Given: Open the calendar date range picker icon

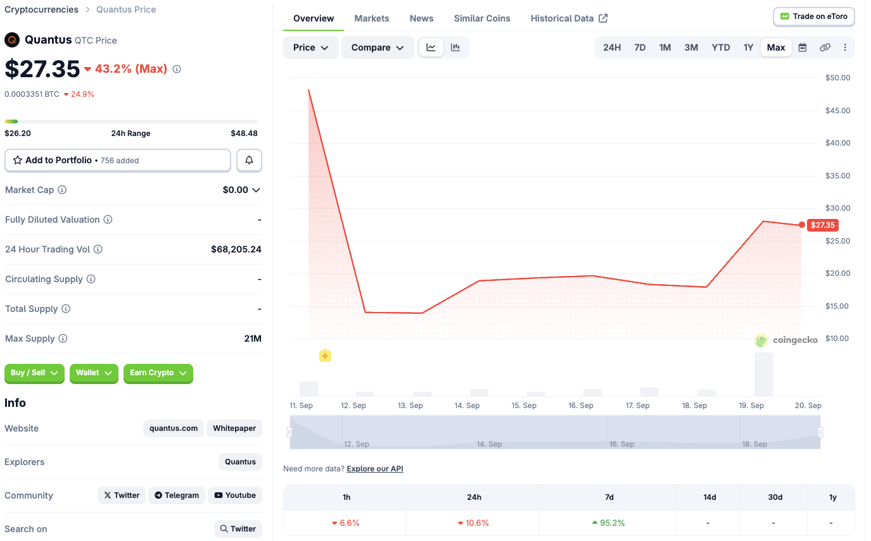Looking at the screenshot, I should tap(803, 47).
